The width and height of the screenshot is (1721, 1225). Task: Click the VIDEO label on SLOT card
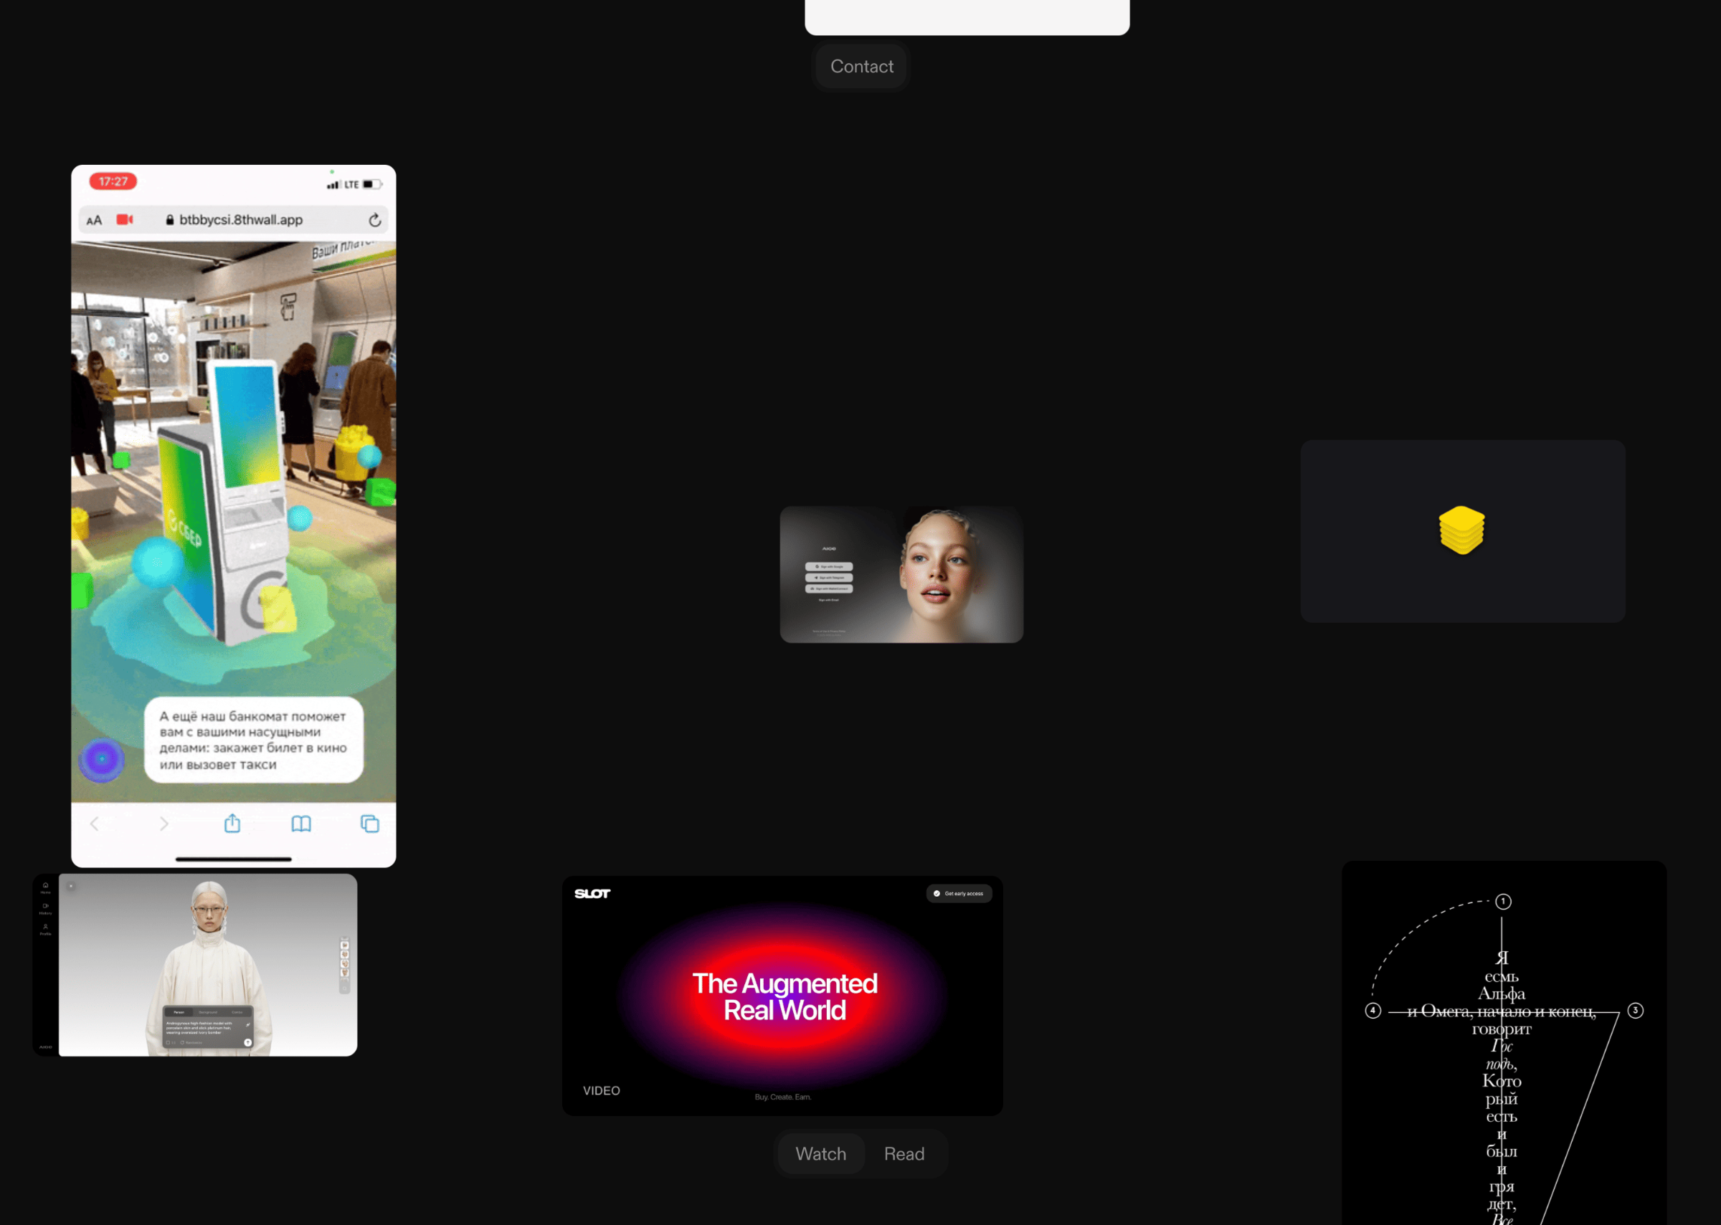602,1091
